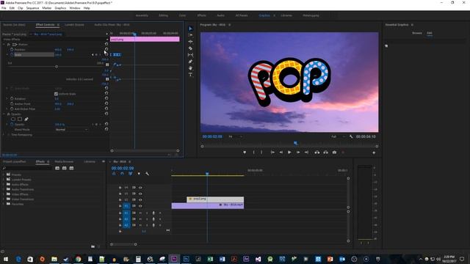
Task: Uncheck the Uniform Scale checkbox
Action: (x=56, y=94)
